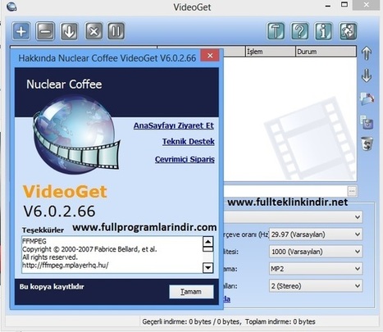This screenshot has width=383, height=332.
Task: Move item down with down arrow
Action: pyautogui.click(x=367, y=75)
